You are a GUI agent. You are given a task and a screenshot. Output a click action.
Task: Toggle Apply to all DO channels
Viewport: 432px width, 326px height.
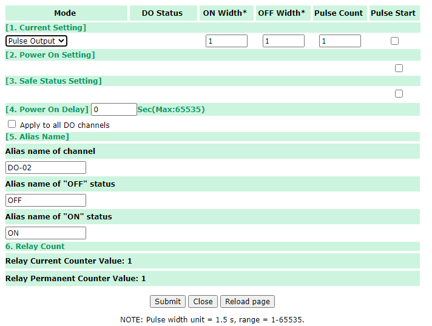tap(12, 124)
